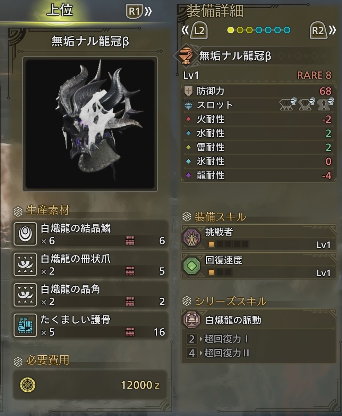
Task: Select the first decoration slot icon
Action: coord(287,104)
